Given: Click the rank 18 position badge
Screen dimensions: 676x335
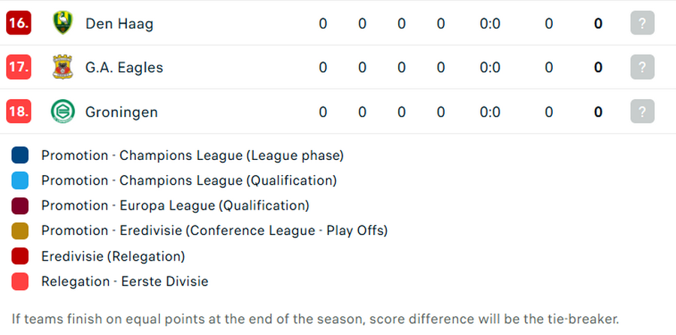Looking at the screenshot, I should pyautogui.click(x=19, y=111).
